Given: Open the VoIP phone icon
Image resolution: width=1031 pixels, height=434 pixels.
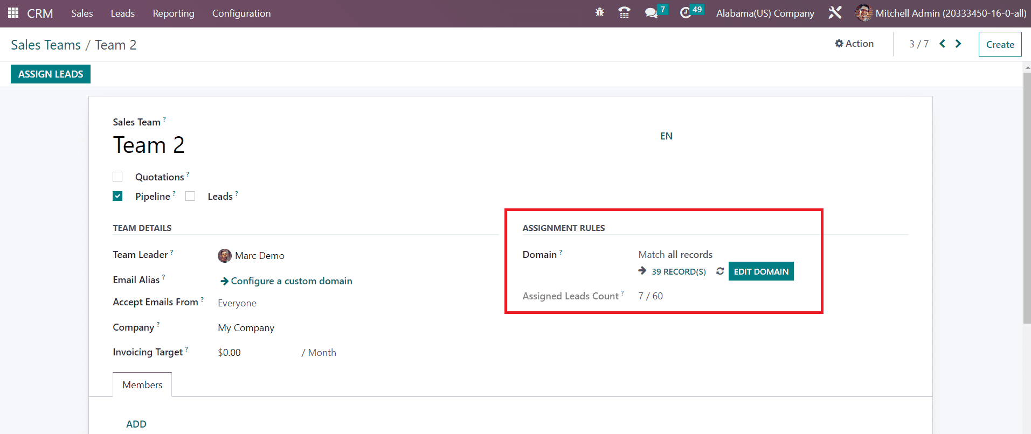Looking at the screenshot, I should tap(624, 13).
